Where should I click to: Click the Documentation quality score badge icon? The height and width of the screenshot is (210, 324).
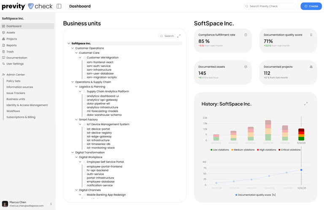(x=311, y=35)
